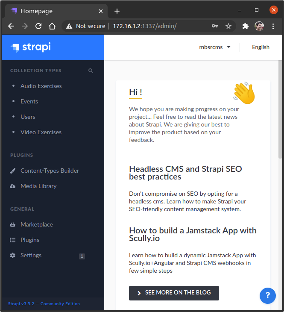The width and height of the screenshot is (284, 312).
Task: Open Audio Exercises collection type
Action: (x=41, y=86)
